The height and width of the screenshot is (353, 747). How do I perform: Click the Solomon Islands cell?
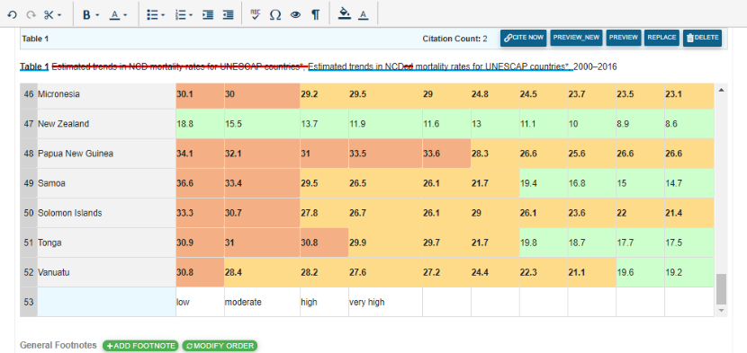point(107,213)
